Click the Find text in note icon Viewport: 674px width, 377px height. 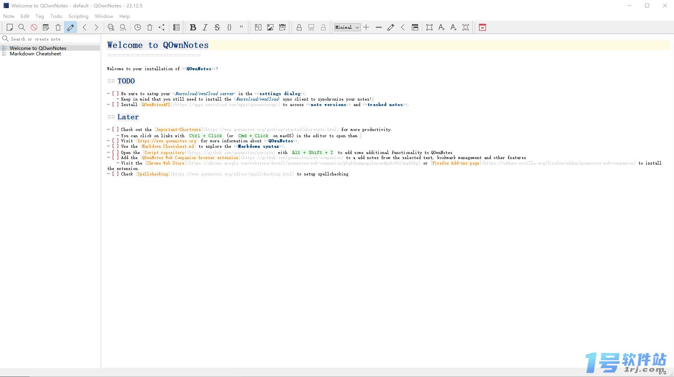[x=111, y=27]
